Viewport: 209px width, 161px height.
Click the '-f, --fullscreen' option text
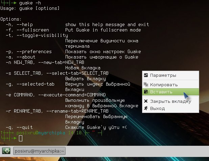pos(27,30)
